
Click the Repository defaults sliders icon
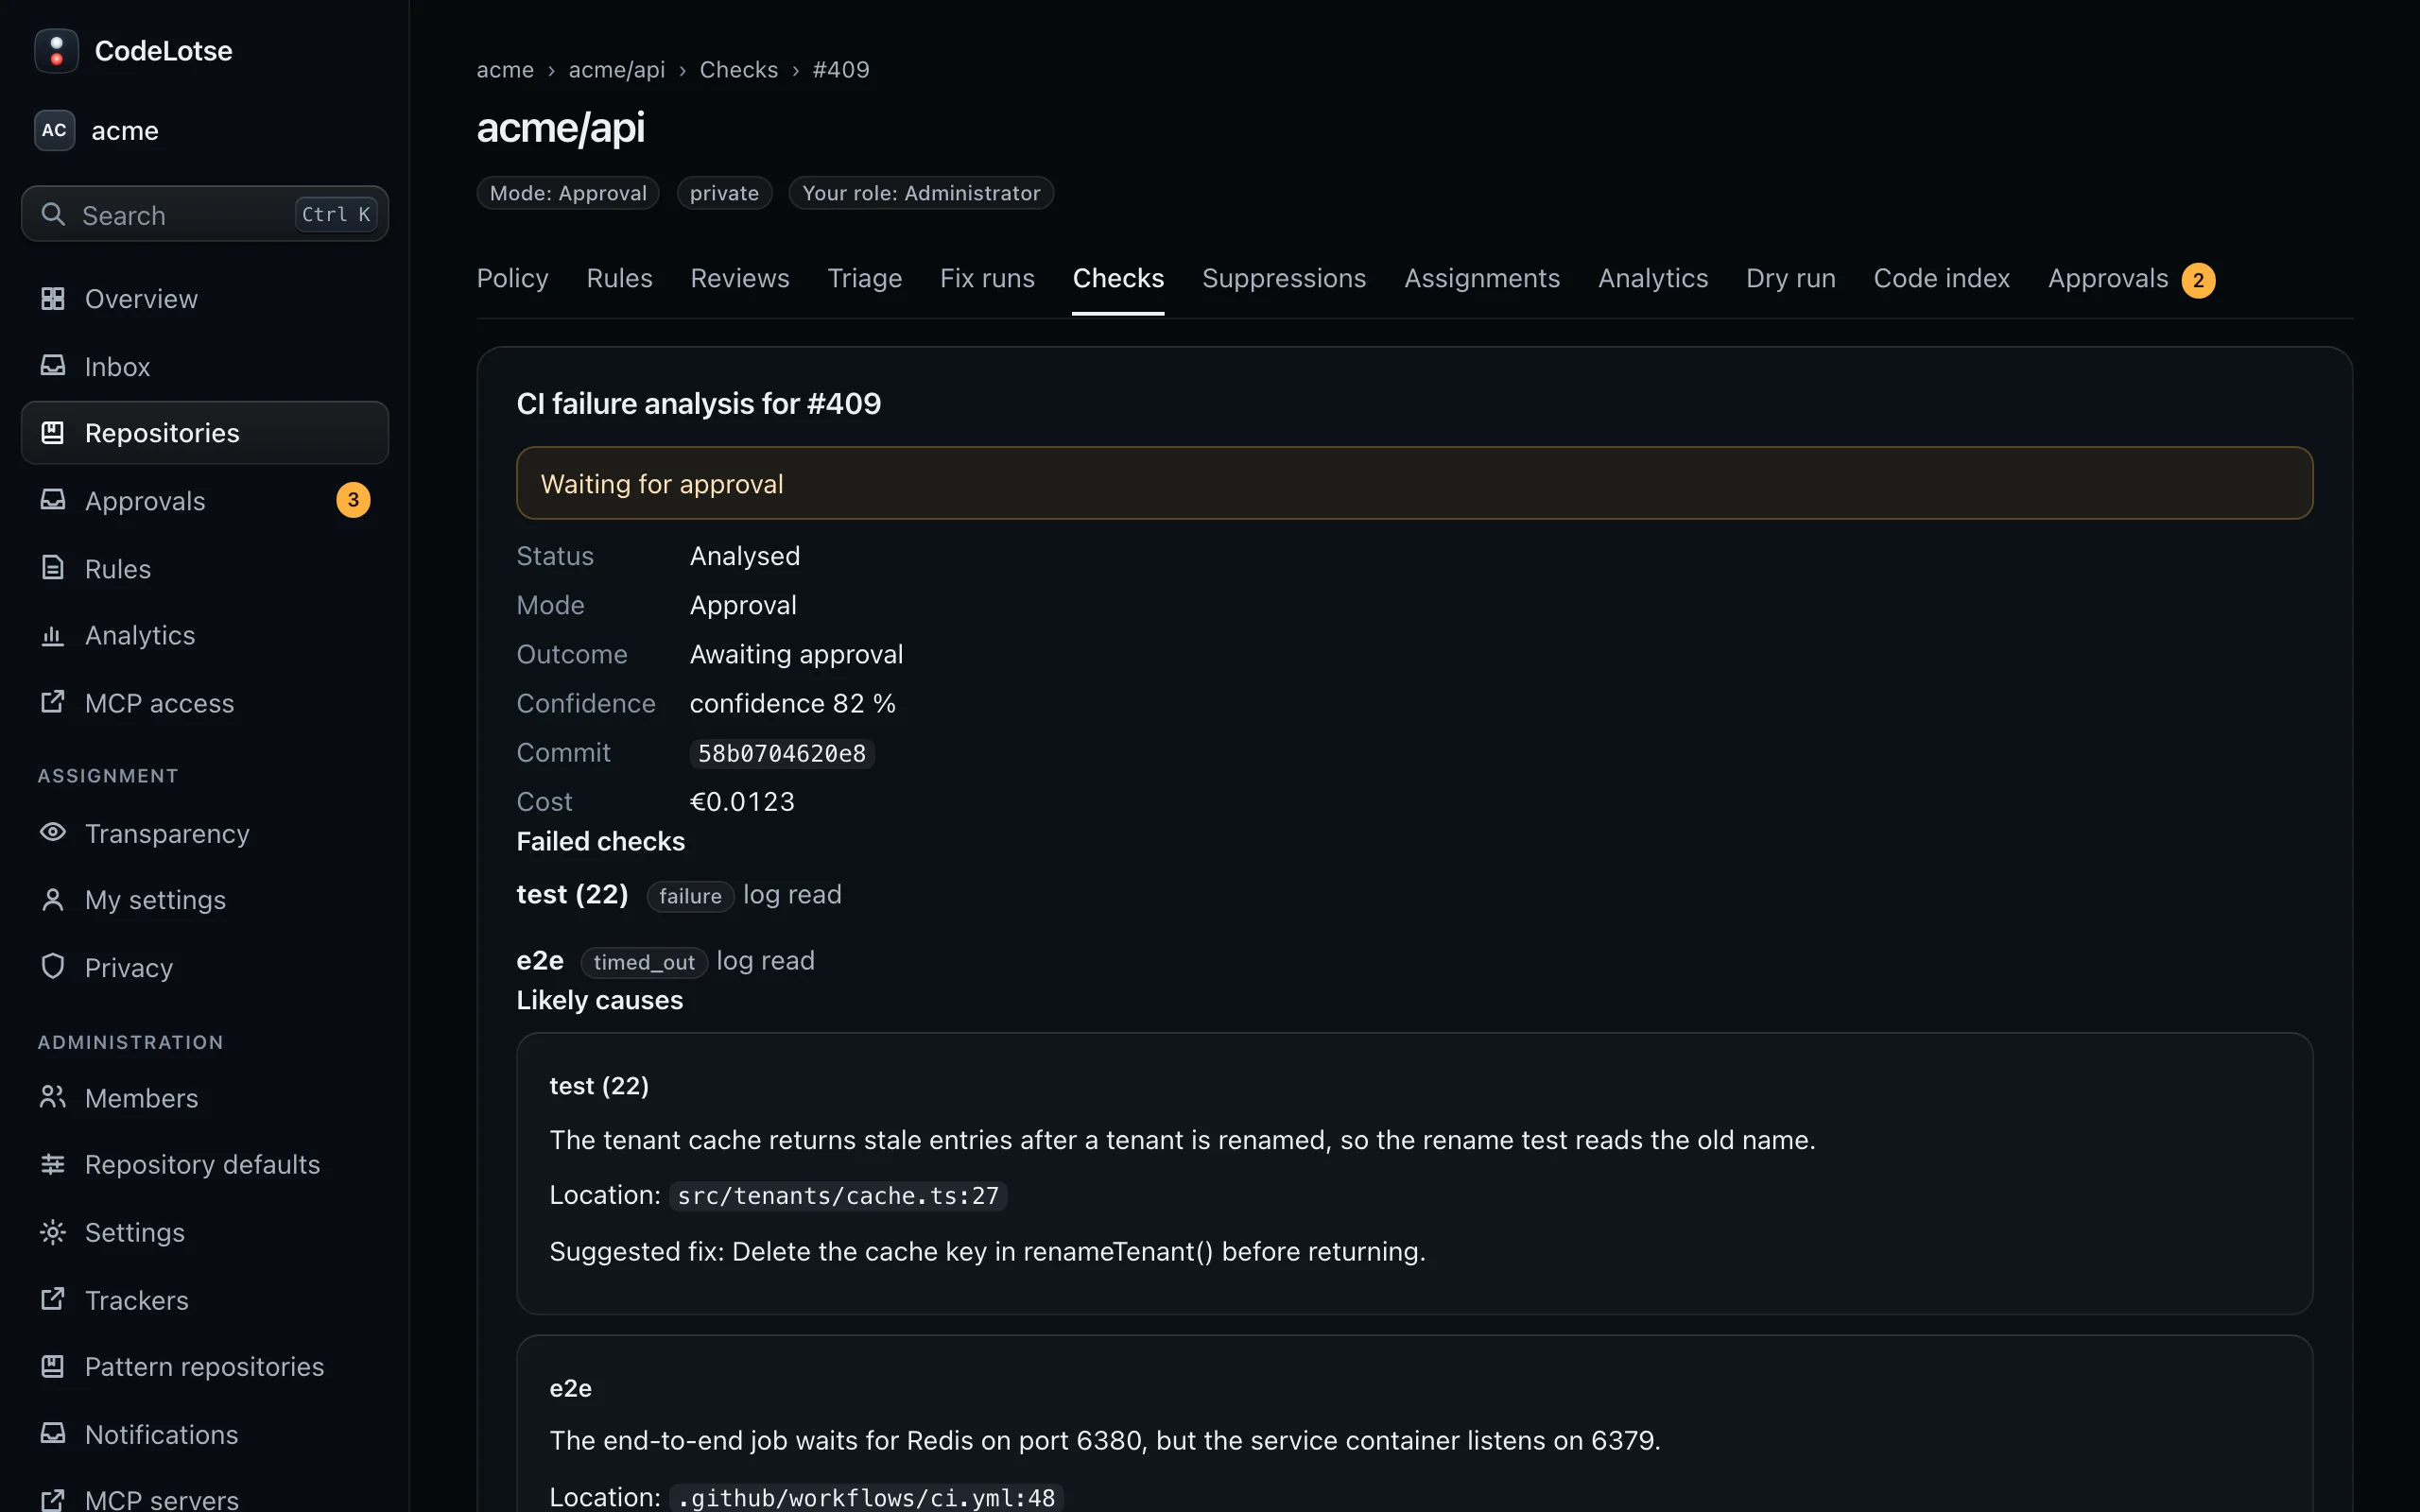click(x=53, y=1163)
